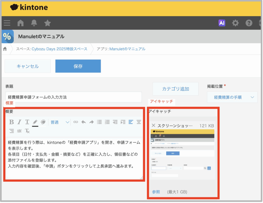This screenshot has height=203, width=263.
Task: Toggle italic text formatting
Action: [19, 122]
